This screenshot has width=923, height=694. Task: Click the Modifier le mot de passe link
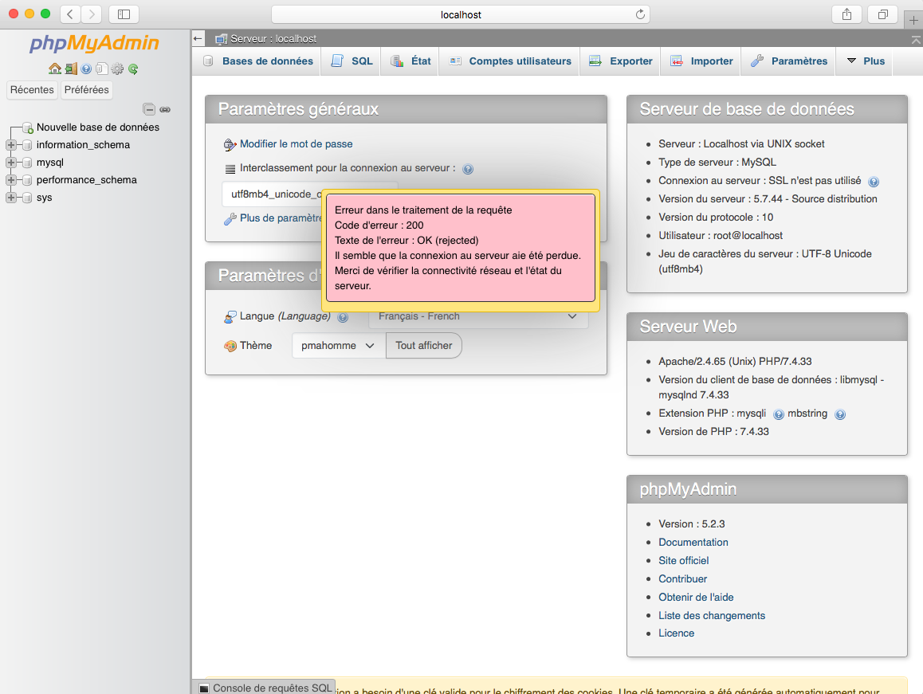coord(296,144)
